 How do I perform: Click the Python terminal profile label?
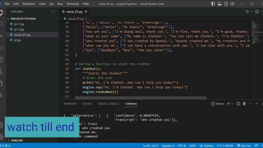click(x=218, y=104)
